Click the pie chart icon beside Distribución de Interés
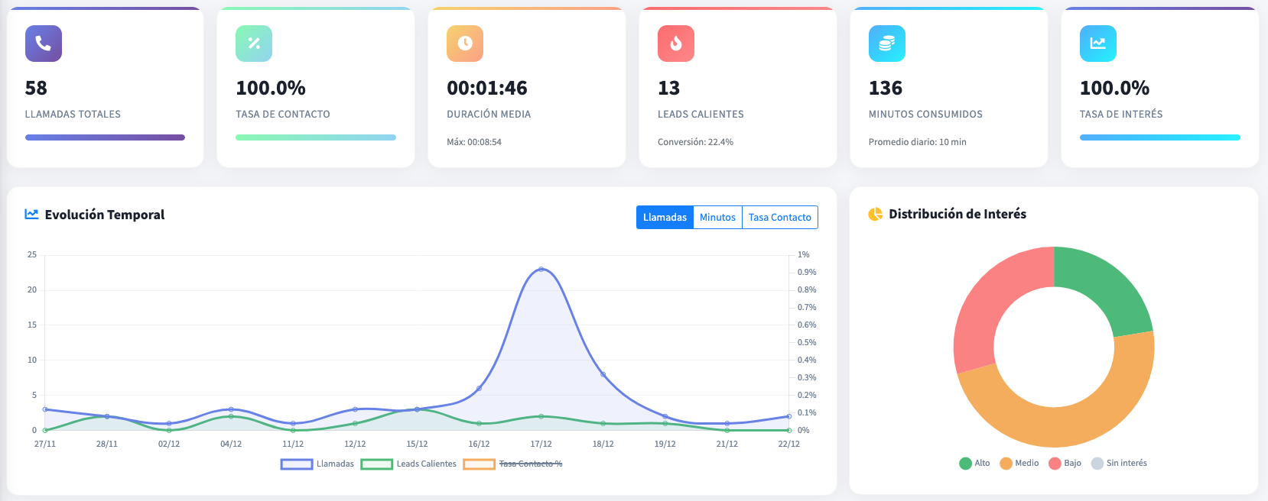Viewport: 1268px width, 501px height. click(x=876, y=215)
